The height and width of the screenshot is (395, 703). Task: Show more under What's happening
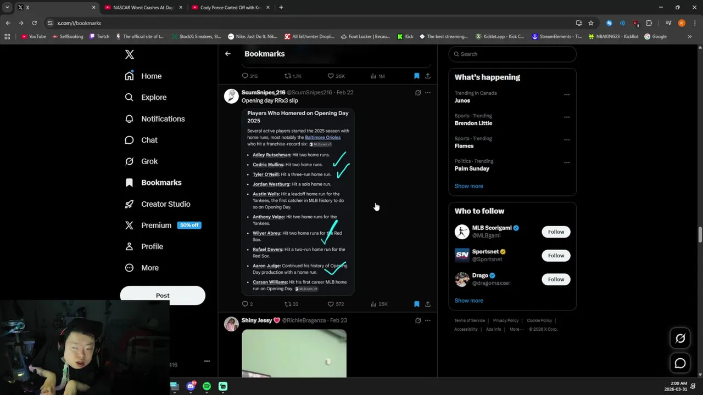[469, 186]
